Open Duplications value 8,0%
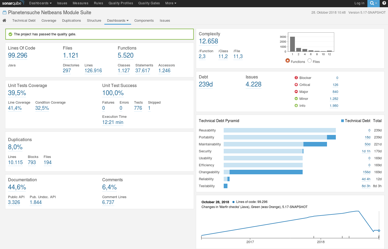This screenshot has height=249, width=388. tap(15, 147)
